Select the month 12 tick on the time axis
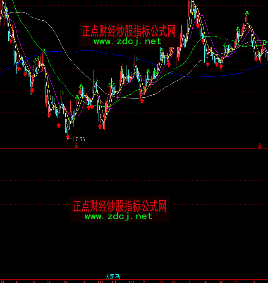The image size is (268, 283). pyautogui.click(x=131, y=281)
